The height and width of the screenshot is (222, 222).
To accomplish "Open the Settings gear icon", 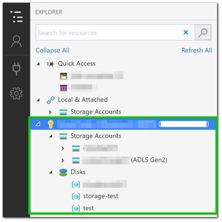I will tap(16, 93).
